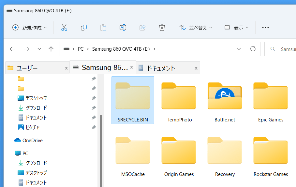Image resolution: width=296 pixels, height=187 pixels.
Task: Open ダウンロード under PC
Action: pos(32,163)
